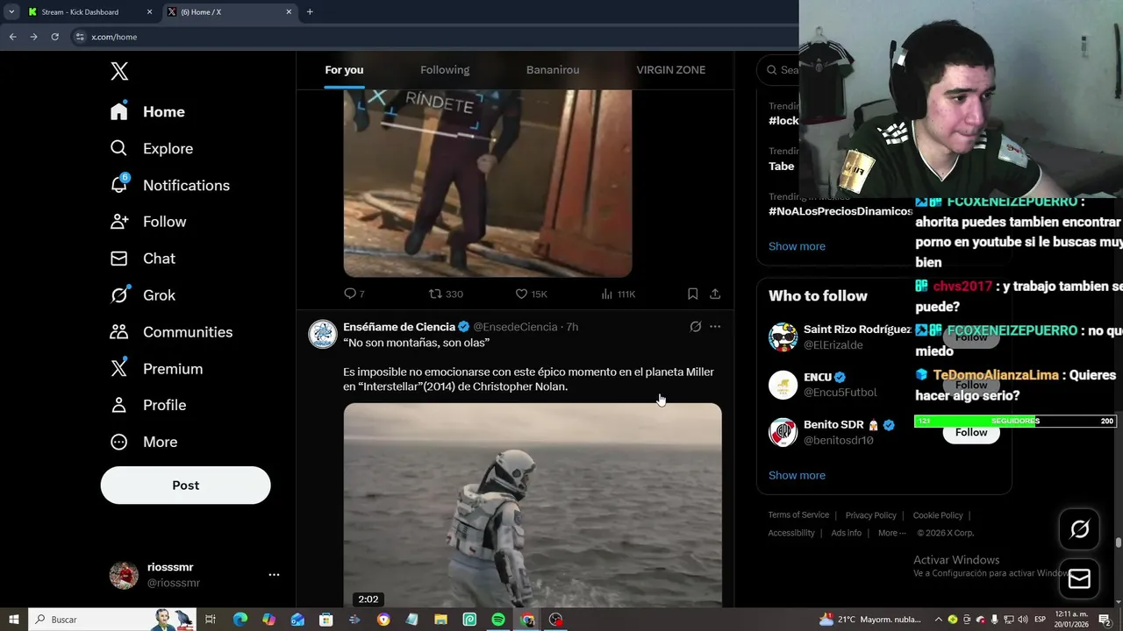Open the Accessibility footer link
The image size is (1123, 631).
coord(791,533)
